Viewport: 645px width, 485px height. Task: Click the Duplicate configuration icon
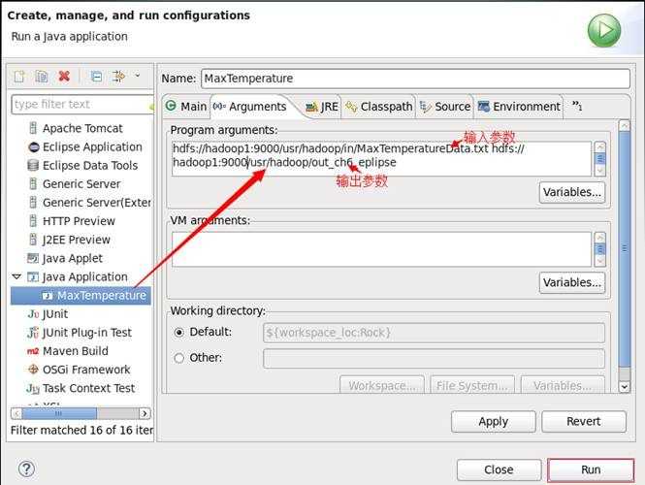42,77
